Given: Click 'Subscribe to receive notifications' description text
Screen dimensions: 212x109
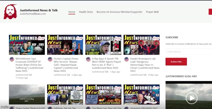Looking at the screenshot, I should 189,44.
